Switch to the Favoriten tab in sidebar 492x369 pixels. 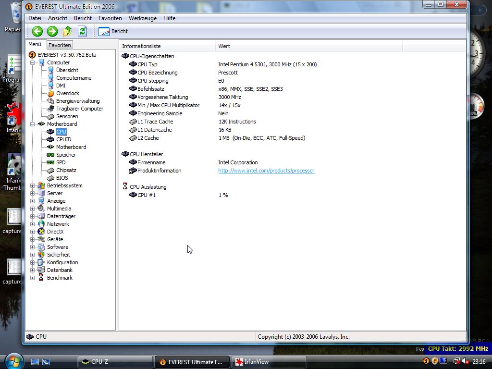tap(60, 45)
